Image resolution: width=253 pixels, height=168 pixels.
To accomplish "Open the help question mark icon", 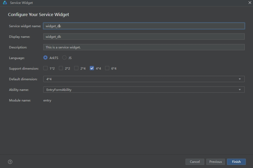I will pos(10,162).
